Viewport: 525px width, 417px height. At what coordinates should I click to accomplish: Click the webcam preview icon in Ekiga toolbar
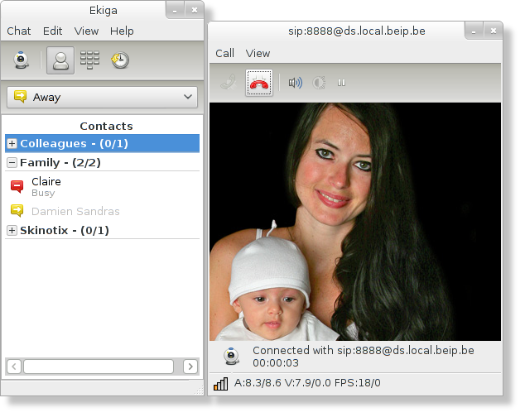click(x=22, y=60)
